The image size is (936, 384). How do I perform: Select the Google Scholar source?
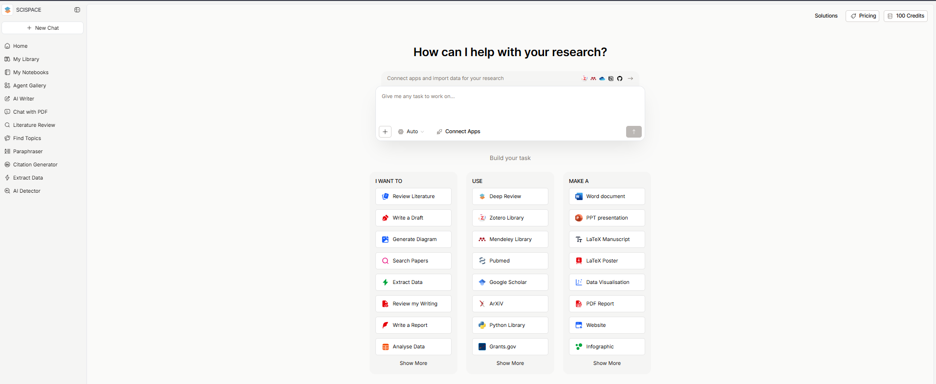click(x=510, y=283)
